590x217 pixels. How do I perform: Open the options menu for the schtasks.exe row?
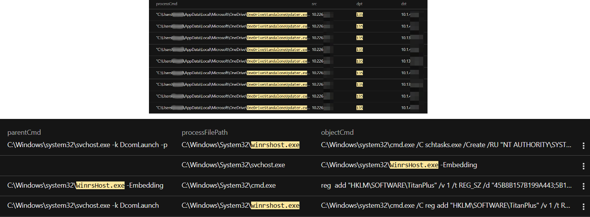click(x=583, y=146)
